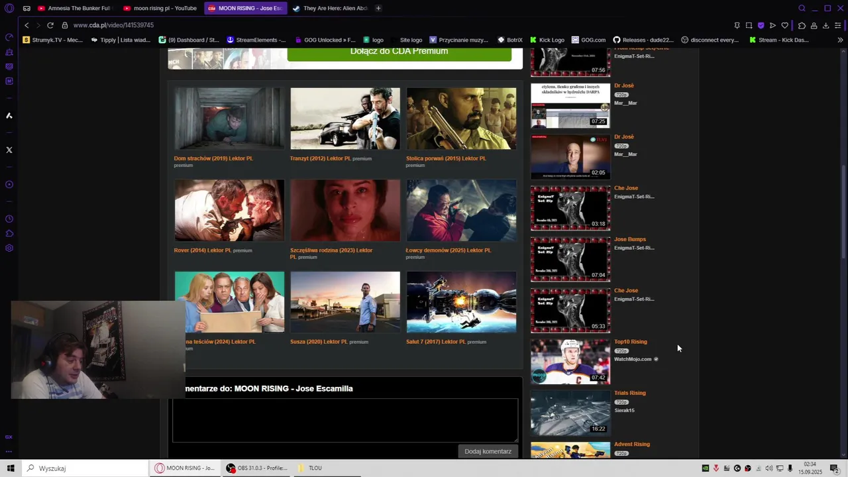Image resolution: width=848 pixels, height=477 pixels.
Task: Open Tranzyt (2012) Lektor PL thumbnail
Action: click(x=345, y=119)
